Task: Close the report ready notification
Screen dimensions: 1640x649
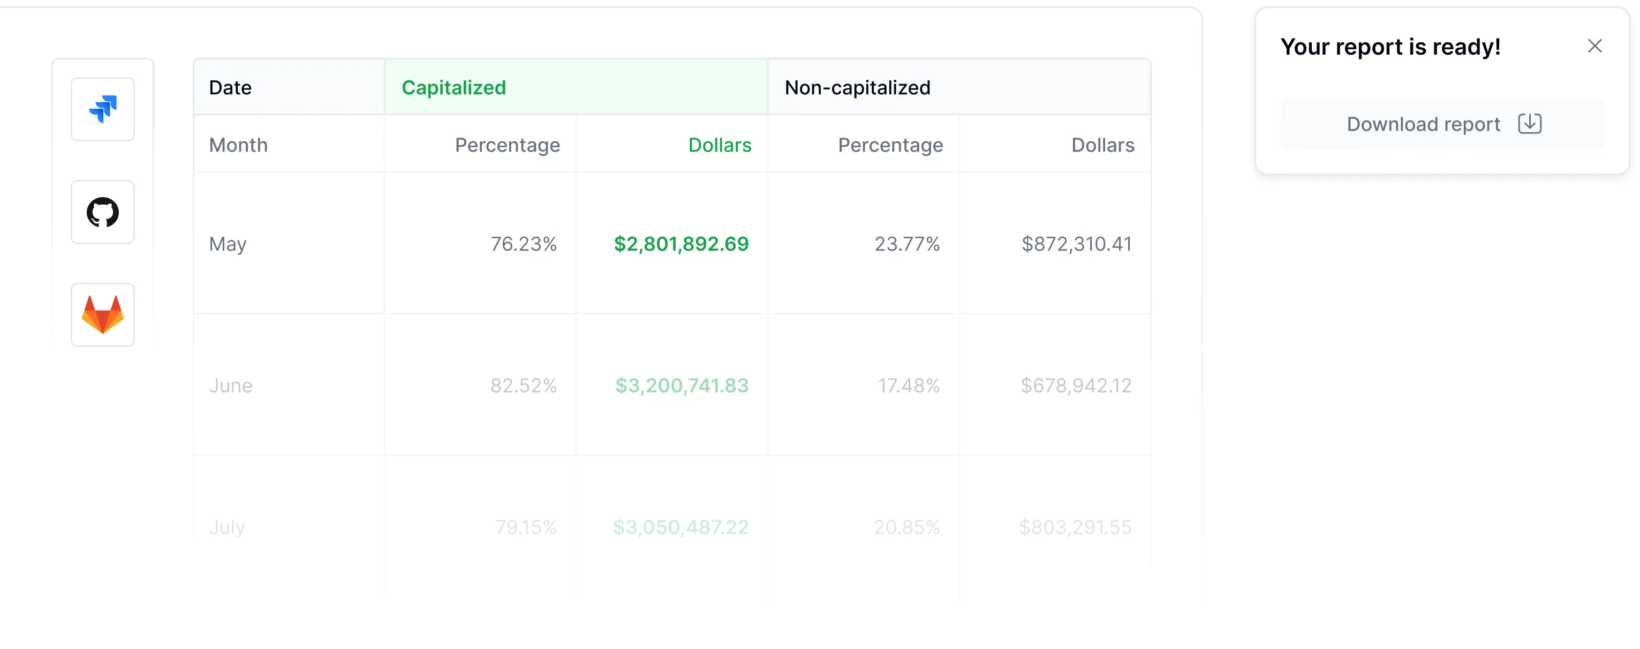Action: coord(1594,46)
